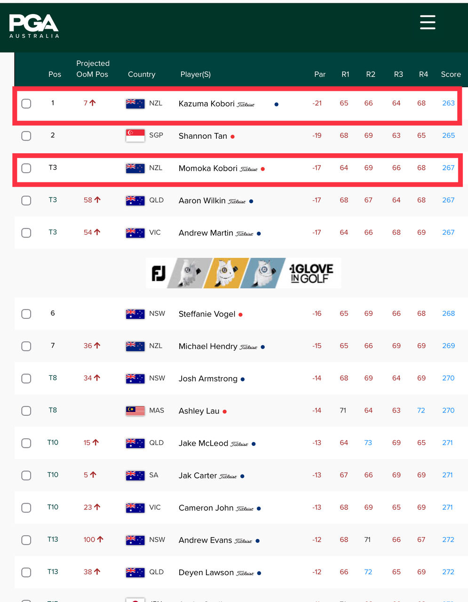468x602 pixels.
Task: Open Momoka Kobori's player name link
Action: (x=208, y=168)
